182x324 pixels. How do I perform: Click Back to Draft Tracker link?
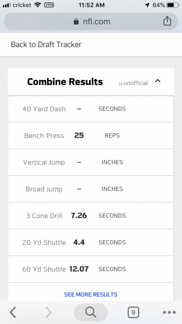click(x=46, y=44)
